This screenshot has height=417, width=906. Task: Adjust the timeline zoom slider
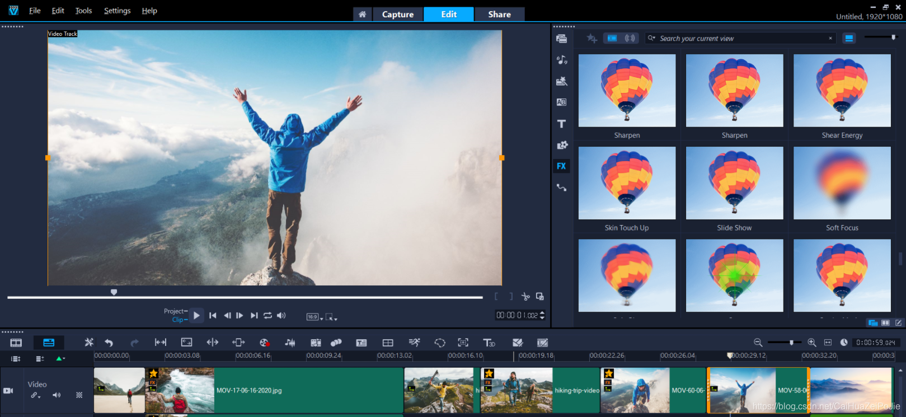tap(783, 342)
